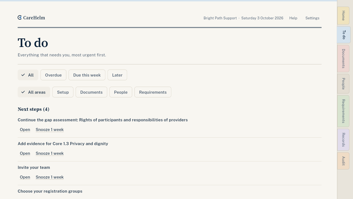
Task: Toggle the Due this week filter
Action: pyautogui.click(x=87, y=75)
